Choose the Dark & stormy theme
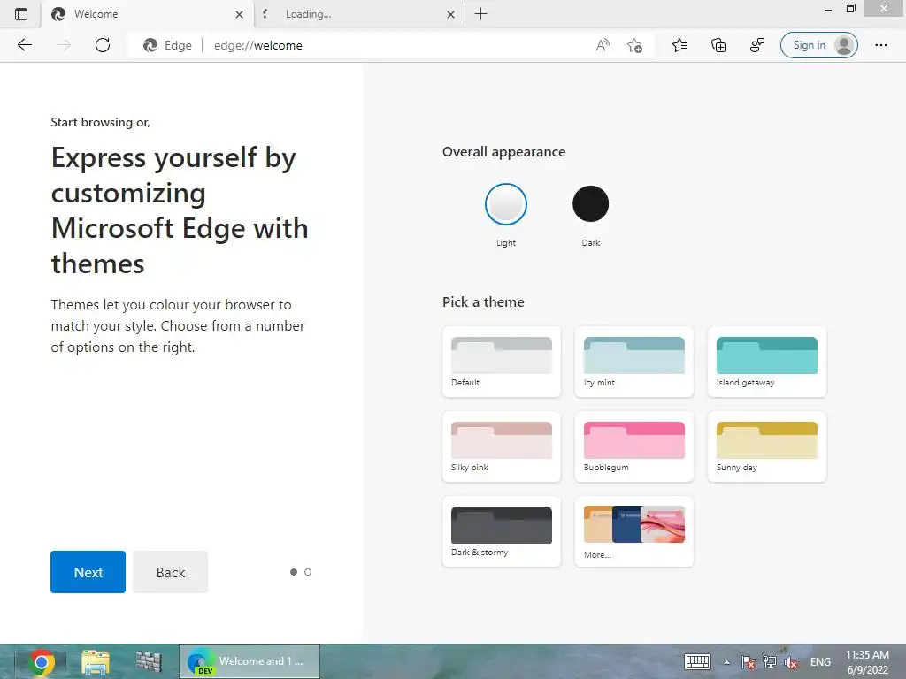 coord(502,531)
